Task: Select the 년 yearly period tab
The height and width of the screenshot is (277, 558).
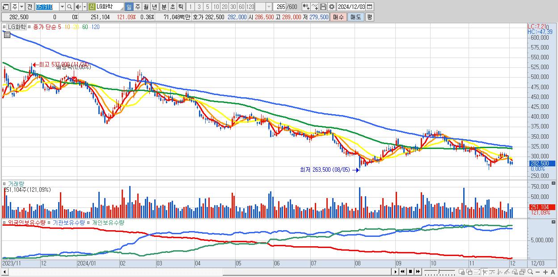Action: tap(154, 7)
